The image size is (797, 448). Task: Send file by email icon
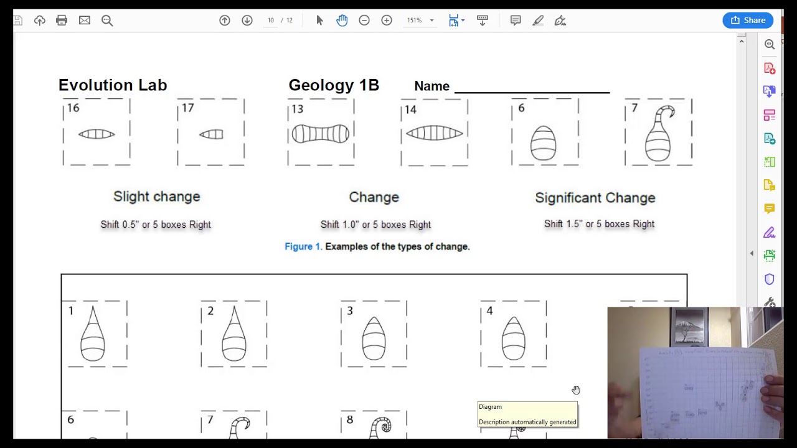click(x=85, y=21)
